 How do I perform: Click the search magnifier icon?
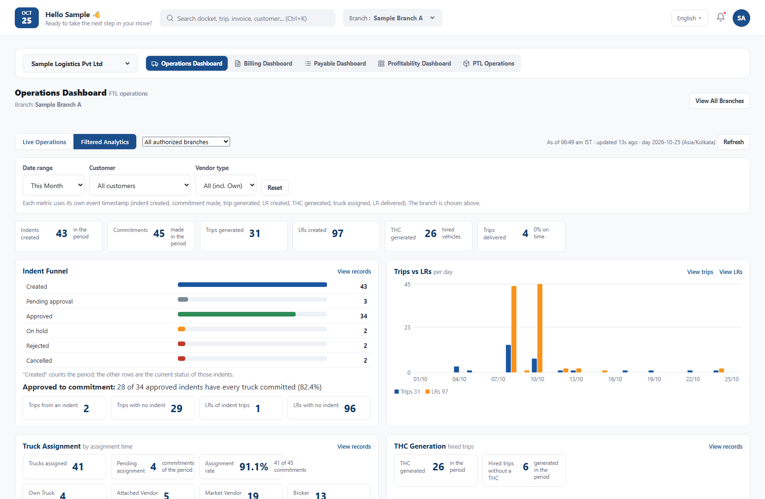170,18
